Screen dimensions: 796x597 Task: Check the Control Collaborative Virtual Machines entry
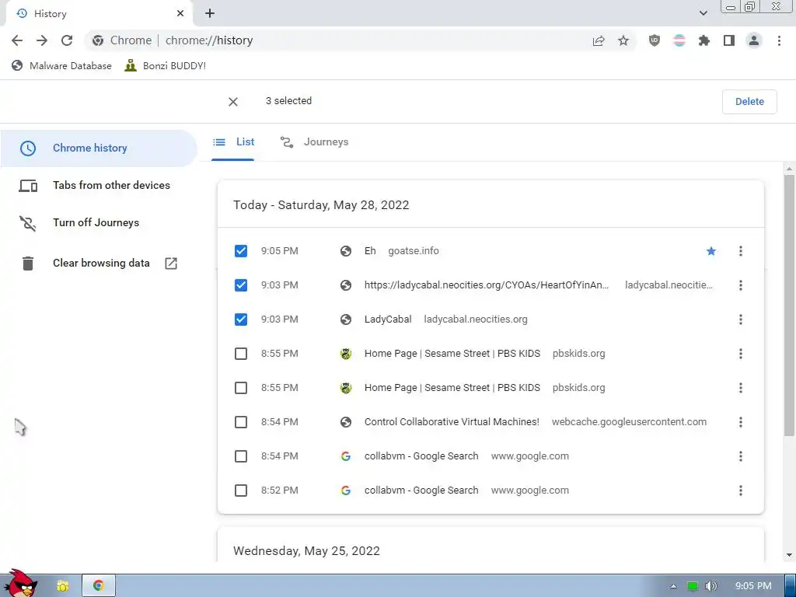(x=241, y=422)
